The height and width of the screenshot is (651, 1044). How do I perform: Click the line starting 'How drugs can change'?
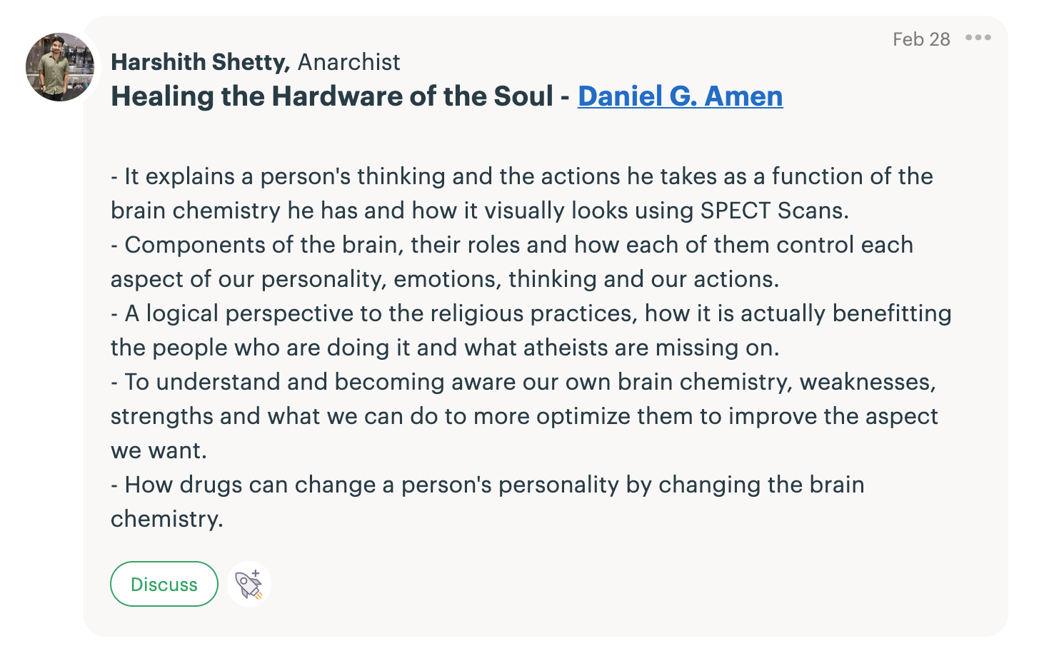[488, 485]
